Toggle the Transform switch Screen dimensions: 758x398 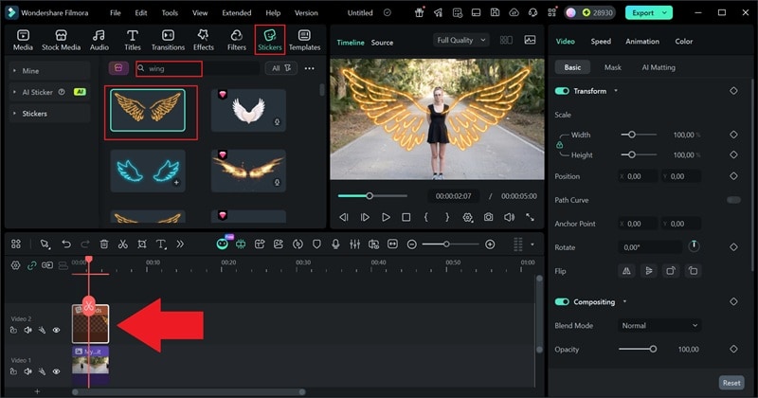point(562,91)
